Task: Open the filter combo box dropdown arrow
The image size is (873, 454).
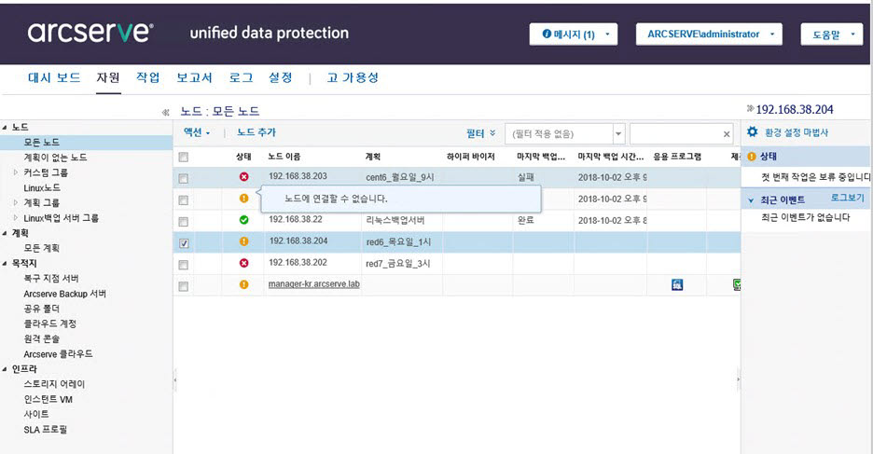Action: pyautogui.click(x=618, y=134)
